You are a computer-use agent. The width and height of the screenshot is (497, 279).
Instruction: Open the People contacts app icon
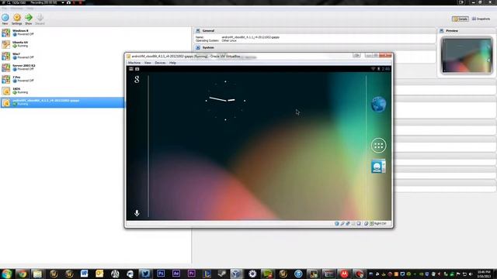pos(378,167)
